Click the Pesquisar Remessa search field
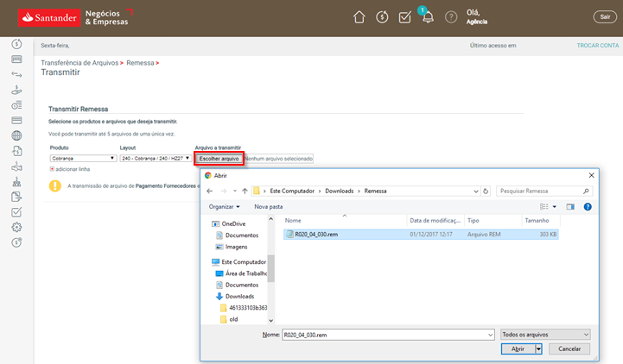Screen dimensions: 623x364 (x=540, y=191)
